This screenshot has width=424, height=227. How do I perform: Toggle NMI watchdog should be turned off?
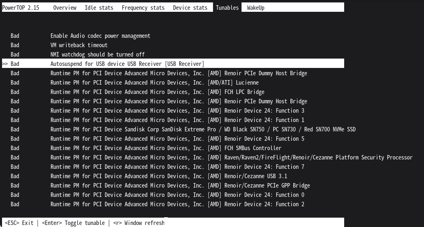[x=97, y=55]
